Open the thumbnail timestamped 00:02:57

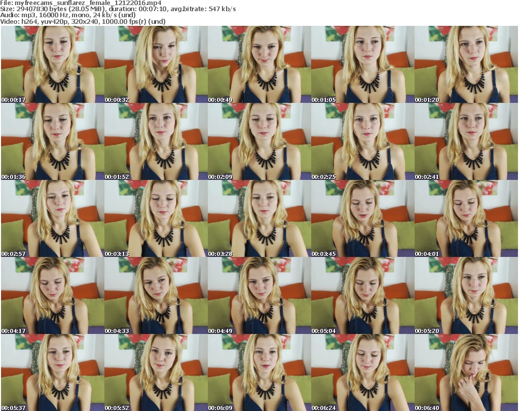(53, 219)
